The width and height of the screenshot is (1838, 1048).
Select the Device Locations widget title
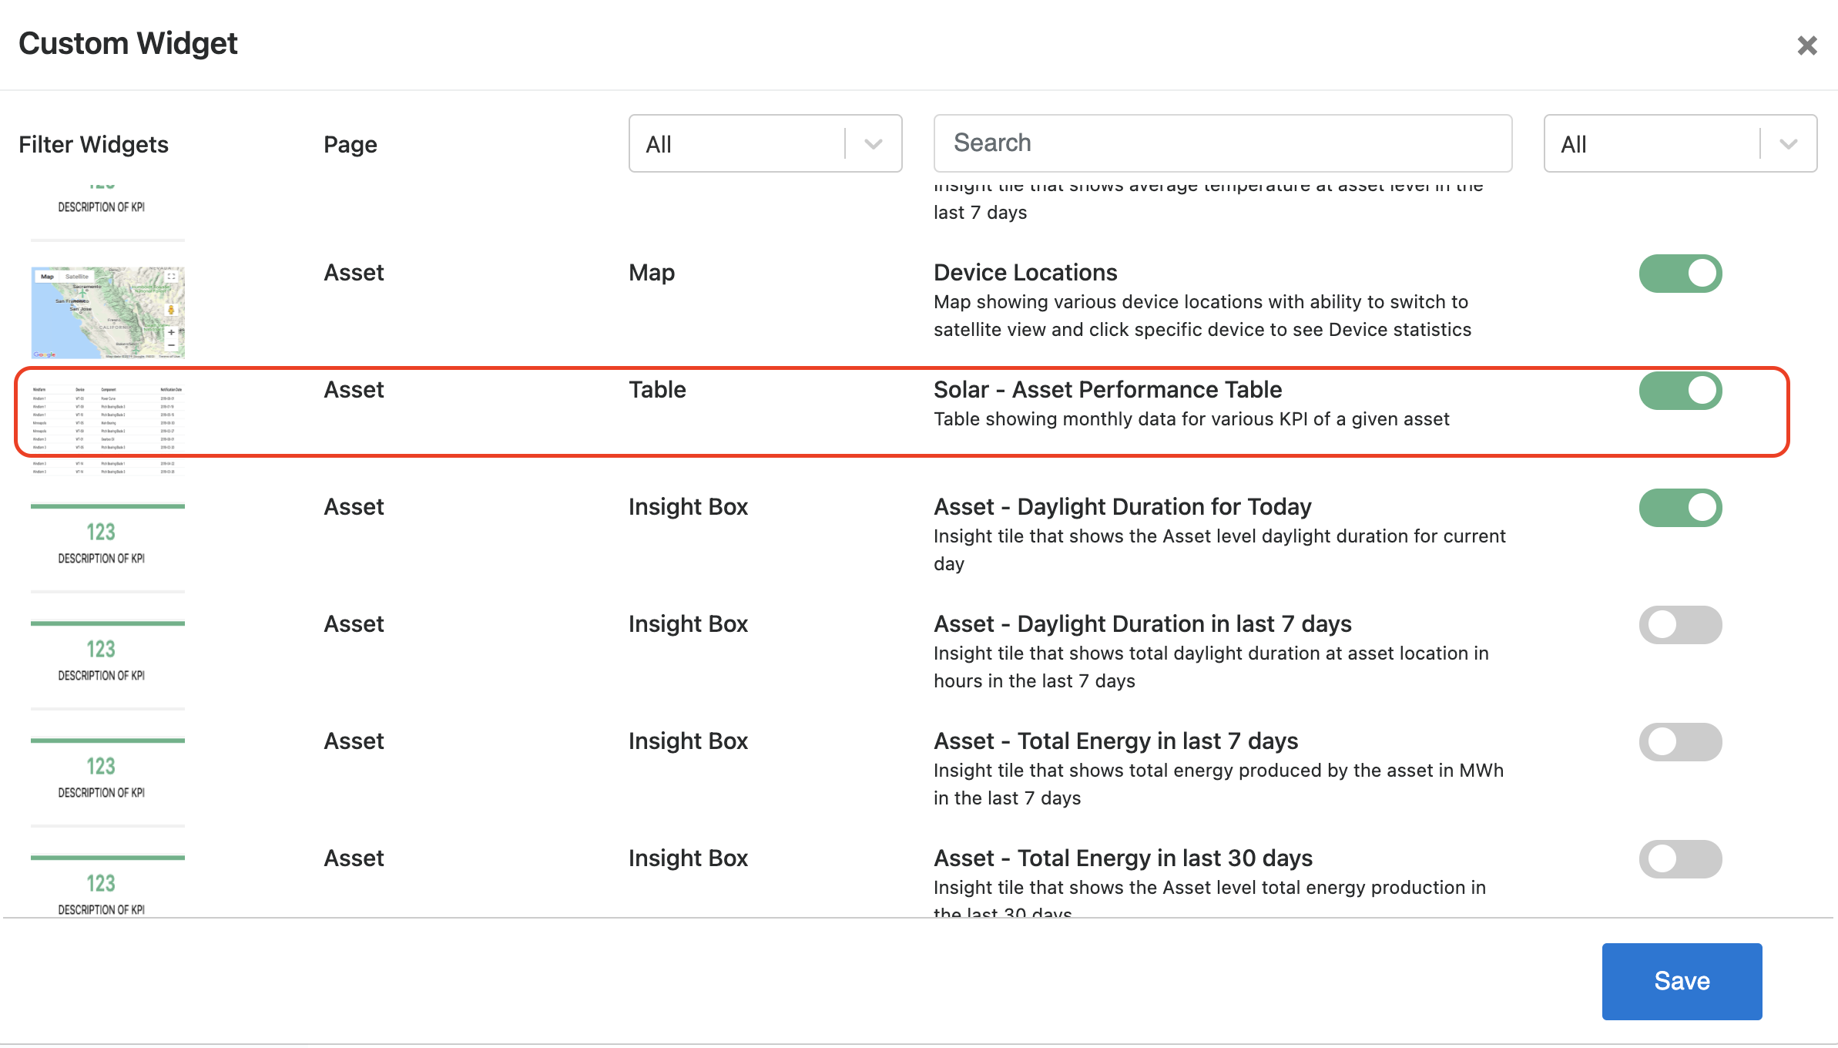[x=1025, y=273]
